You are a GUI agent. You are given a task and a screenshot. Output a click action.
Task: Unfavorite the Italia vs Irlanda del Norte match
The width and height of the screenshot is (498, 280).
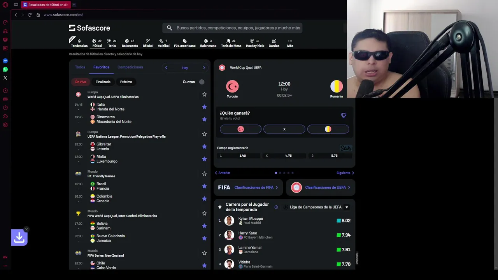click(204, 107)
